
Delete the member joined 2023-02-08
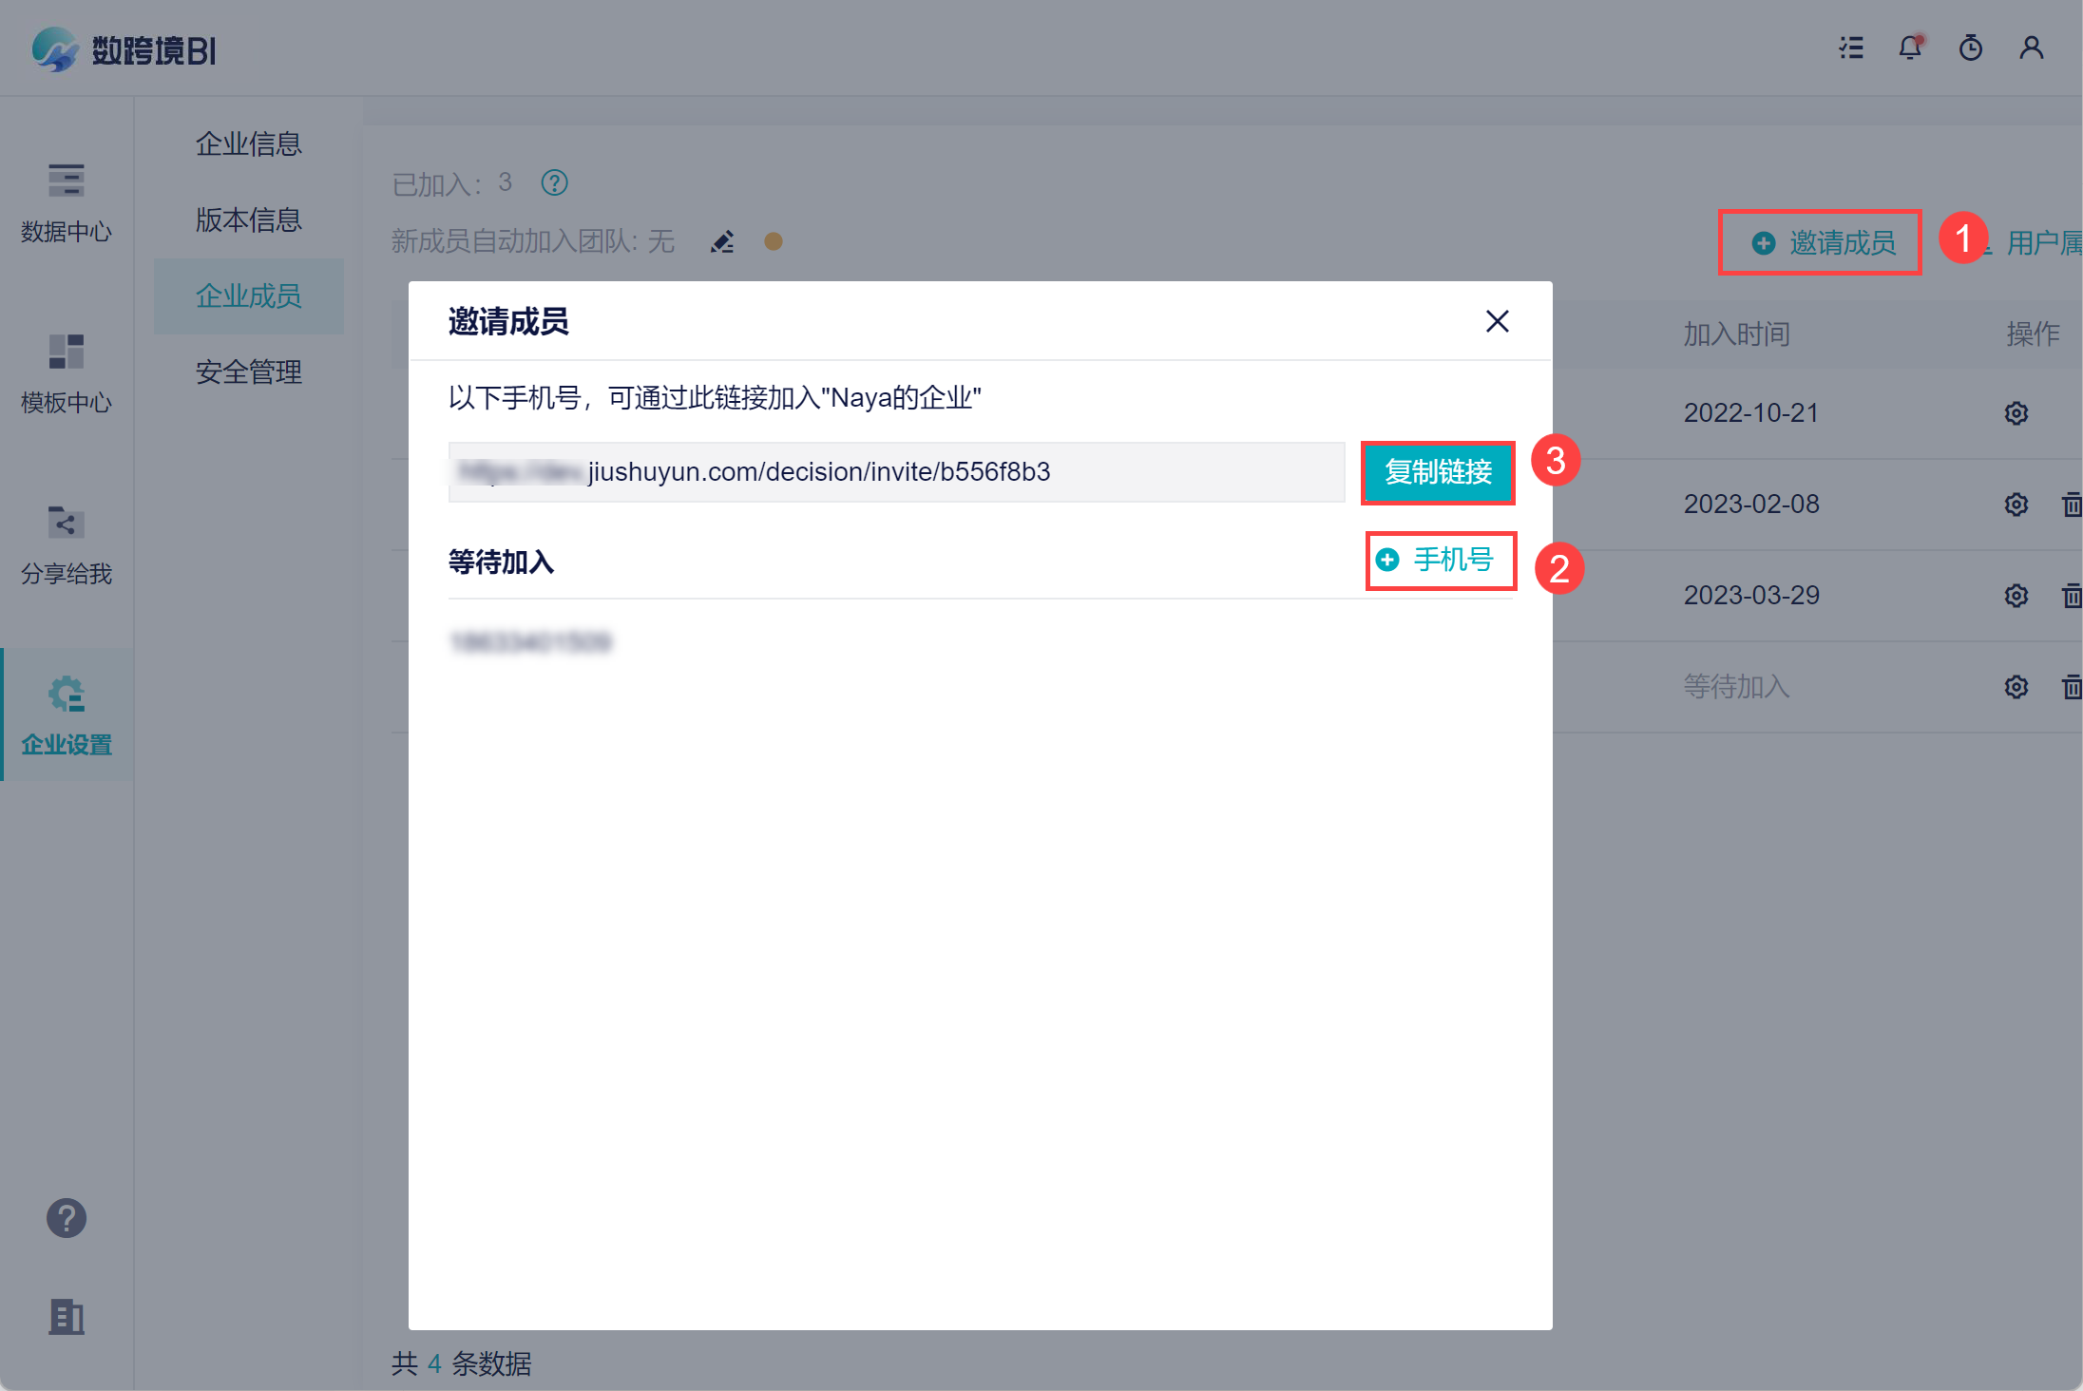(x=2072, y=505)
